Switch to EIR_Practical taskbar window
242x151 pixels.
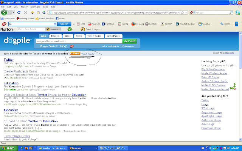tap(113, 148)
